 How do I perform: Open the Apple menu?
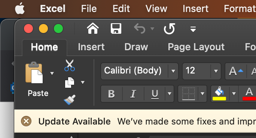click(20, 9)
